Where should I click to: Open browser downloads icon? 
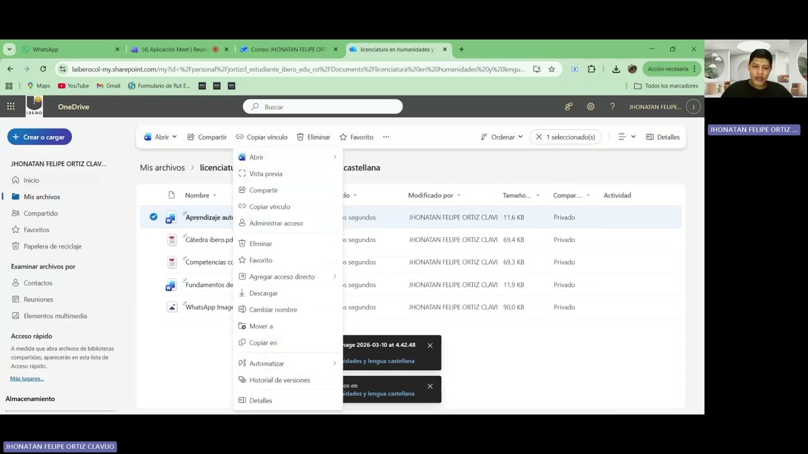[615, 69]
